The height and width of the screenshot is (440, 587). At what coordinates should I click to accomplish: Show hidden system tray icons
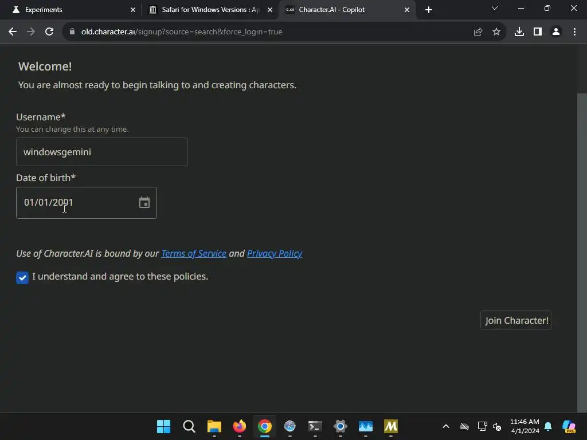coord(446,426)
